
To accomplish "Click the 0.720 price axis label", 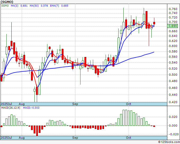I will 173,17.
